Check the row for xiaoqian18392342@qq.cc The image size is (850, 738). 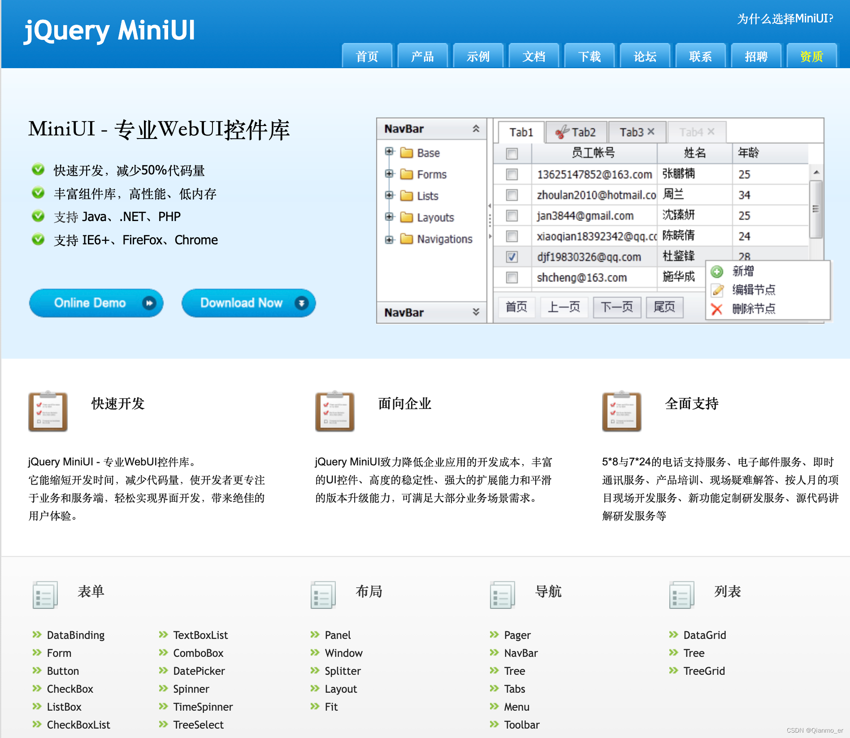pos(512,236)
